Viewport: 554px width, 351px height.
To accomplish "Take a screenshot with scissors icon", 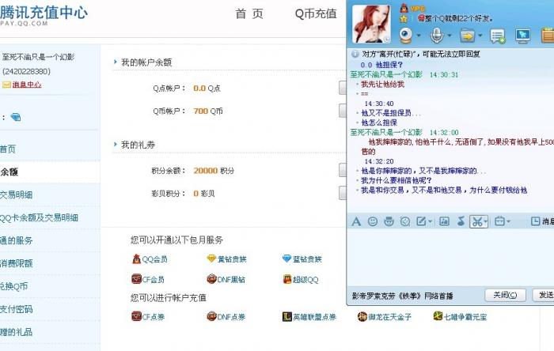I will click(476, 222).
